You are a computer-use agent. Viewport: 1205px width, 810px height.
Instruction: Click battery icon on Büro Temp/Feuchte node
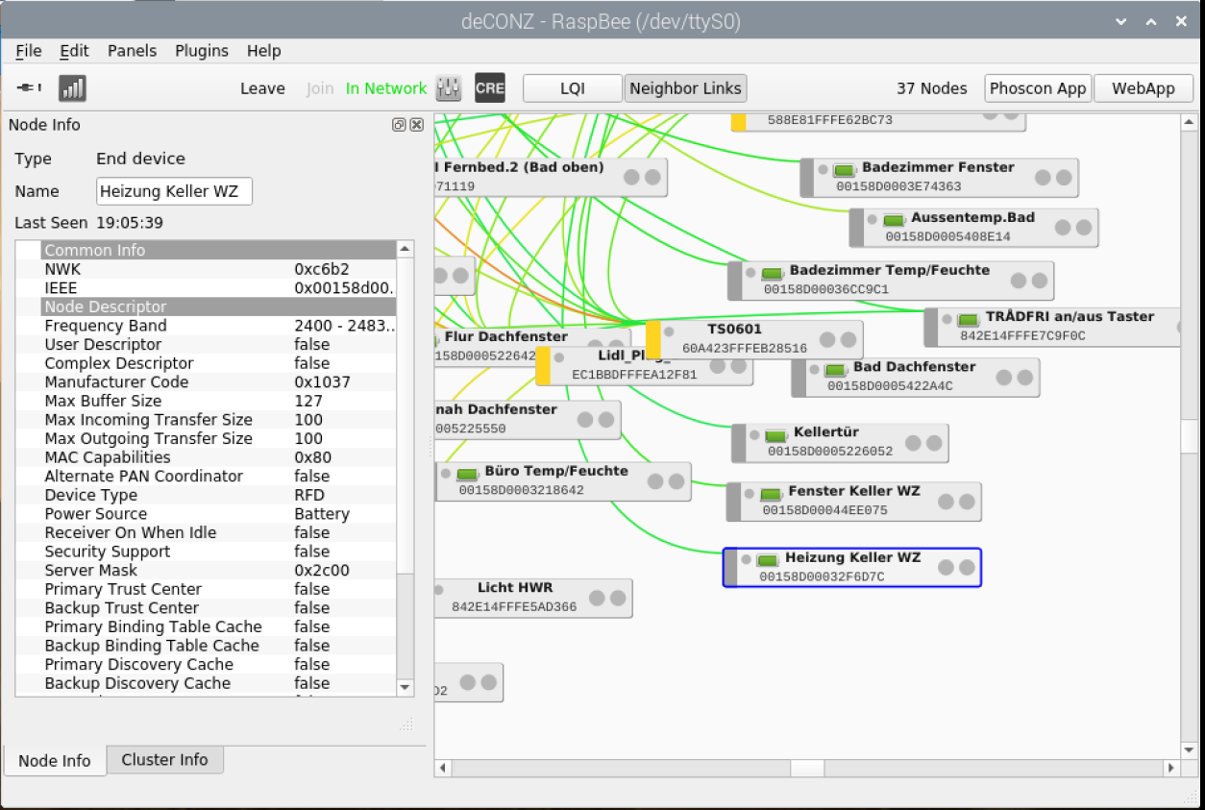pyautogui.click(x=467, y=475)
